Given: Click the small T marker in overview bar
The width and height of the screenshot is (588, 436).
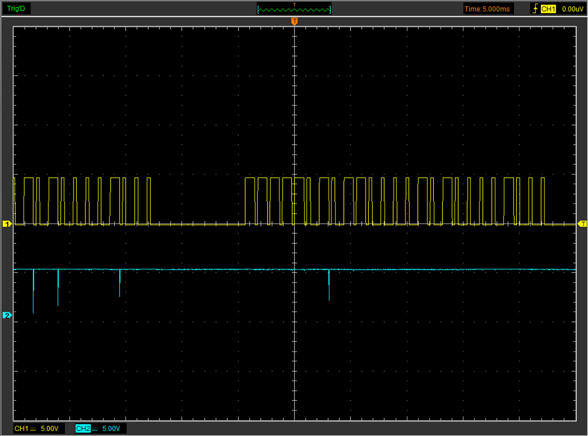Looking at the screenshot, I should (294, 5).
